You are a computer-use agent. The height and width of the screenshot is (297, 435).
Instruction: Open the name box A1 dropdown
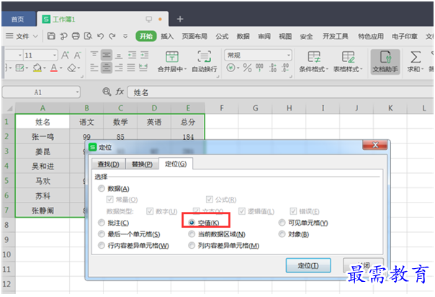coord(77,92)
